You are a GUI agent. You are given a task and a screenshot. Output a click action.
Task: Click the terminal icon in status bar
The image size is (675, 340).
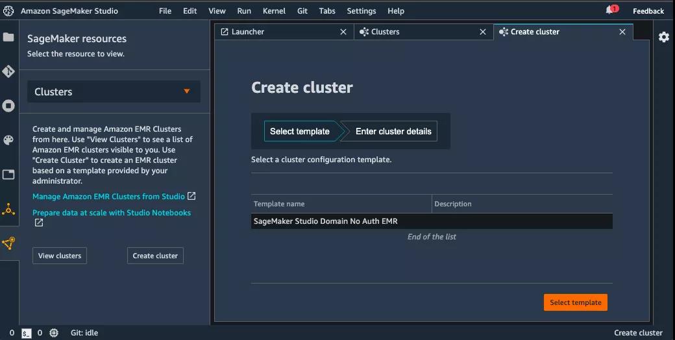click(x=27, y=333)
